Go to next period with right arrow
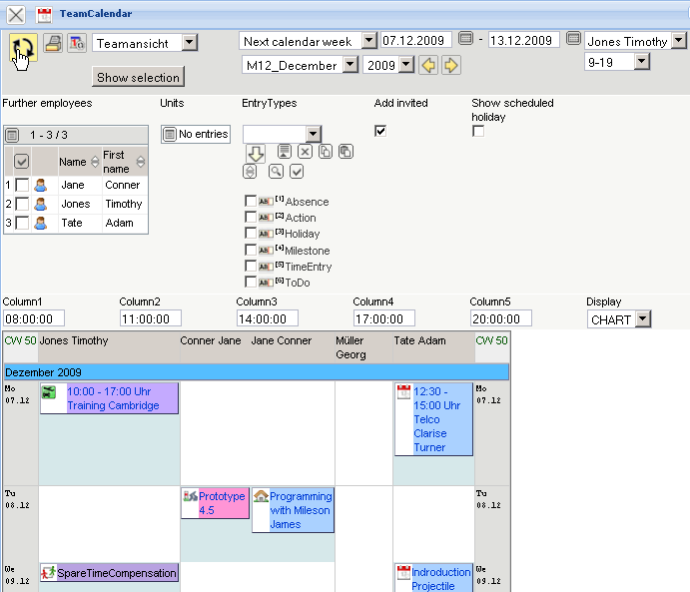Screen dimensions: 690x592 click(451, 65)
